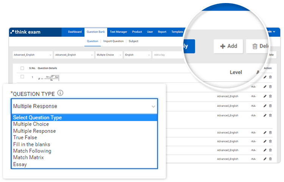Go to the Subject sub-tab

[134, 41]
